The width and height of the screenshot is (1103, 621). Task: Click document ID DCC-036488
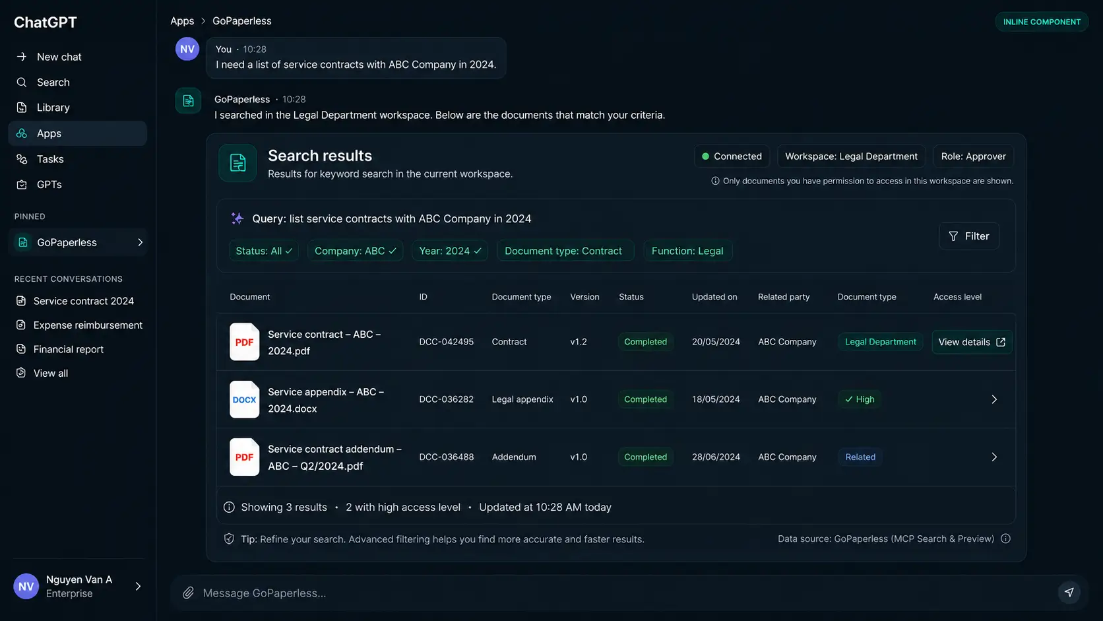pos(446,457)
